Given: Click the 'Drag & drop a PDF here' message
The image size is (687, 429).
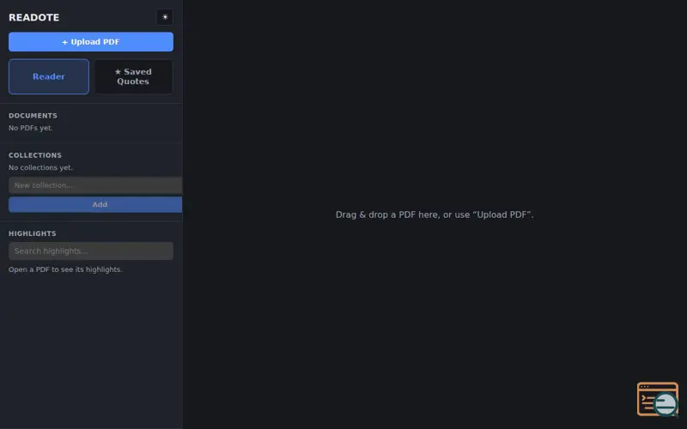Looking at the screenshot, I should 435,215.
